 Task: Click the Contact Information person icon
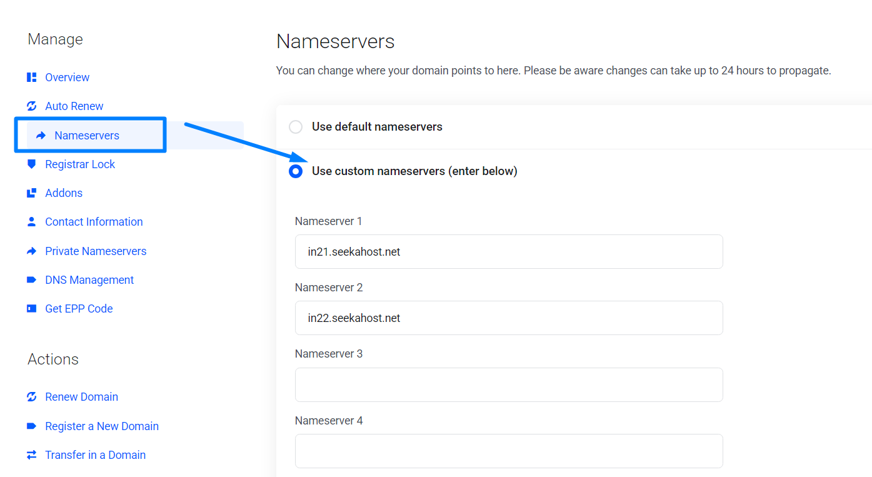click(32, 222)
